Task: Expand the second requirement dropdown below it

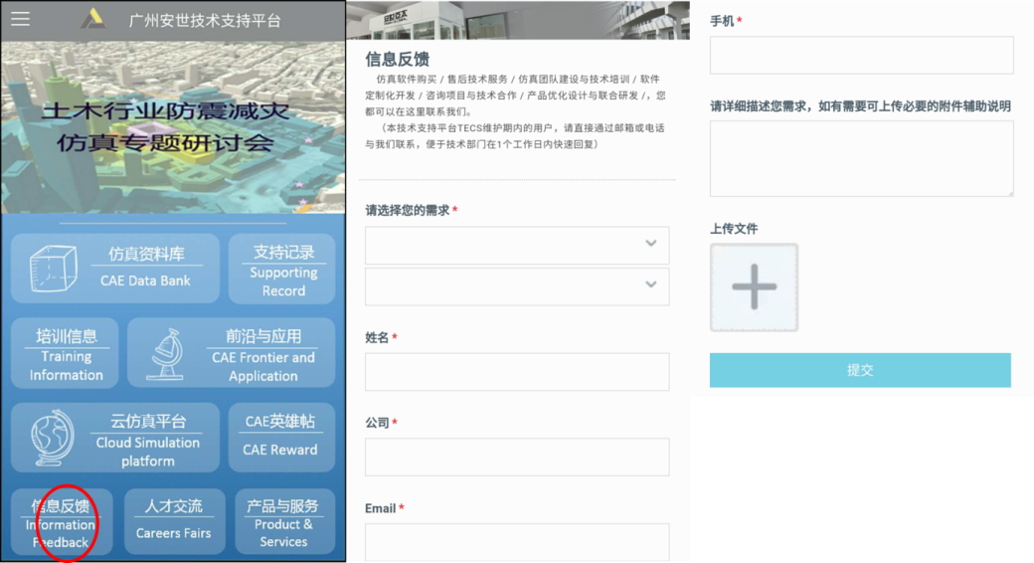Action: (516, 286)
